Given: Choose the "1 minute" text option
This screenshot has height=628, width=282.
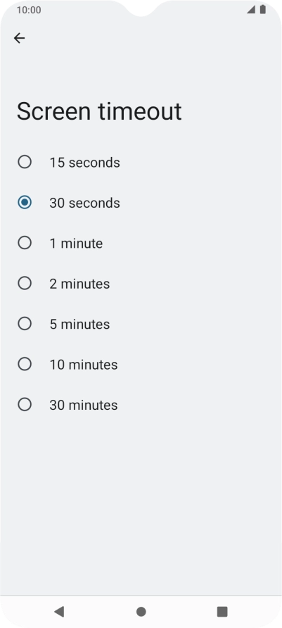Looking at the screenshot, I should 76,244.
